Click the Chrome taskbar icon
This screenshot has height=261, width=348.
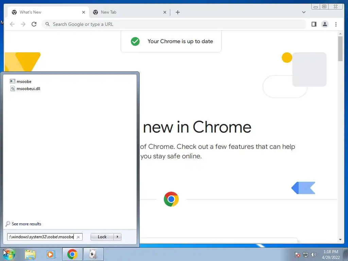72,254
